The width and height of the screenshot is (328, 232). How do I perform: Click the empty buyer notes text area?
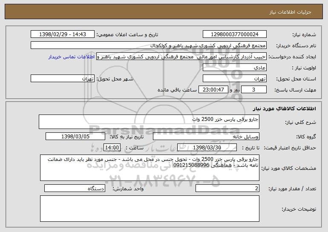(x=150, y=209)
